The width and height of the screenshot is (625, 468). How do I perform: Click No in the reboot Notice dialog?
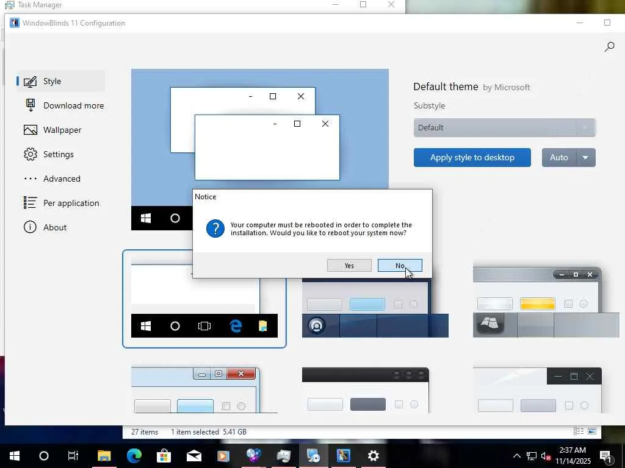(x=400, y=266)
